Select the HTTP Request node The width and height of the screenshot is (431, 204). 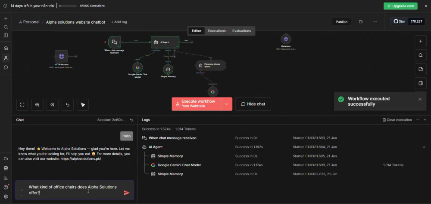point(61,56)
